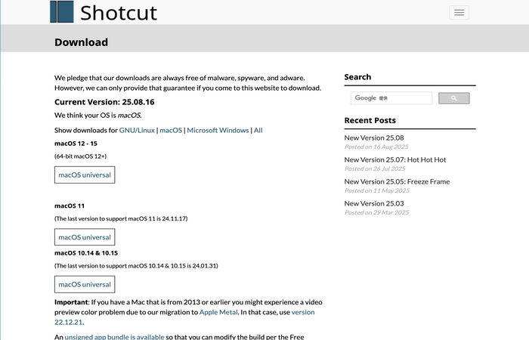This screenshot has height=340, width=529.
Task: Click the Shotcut site title text
Action: 118,12
